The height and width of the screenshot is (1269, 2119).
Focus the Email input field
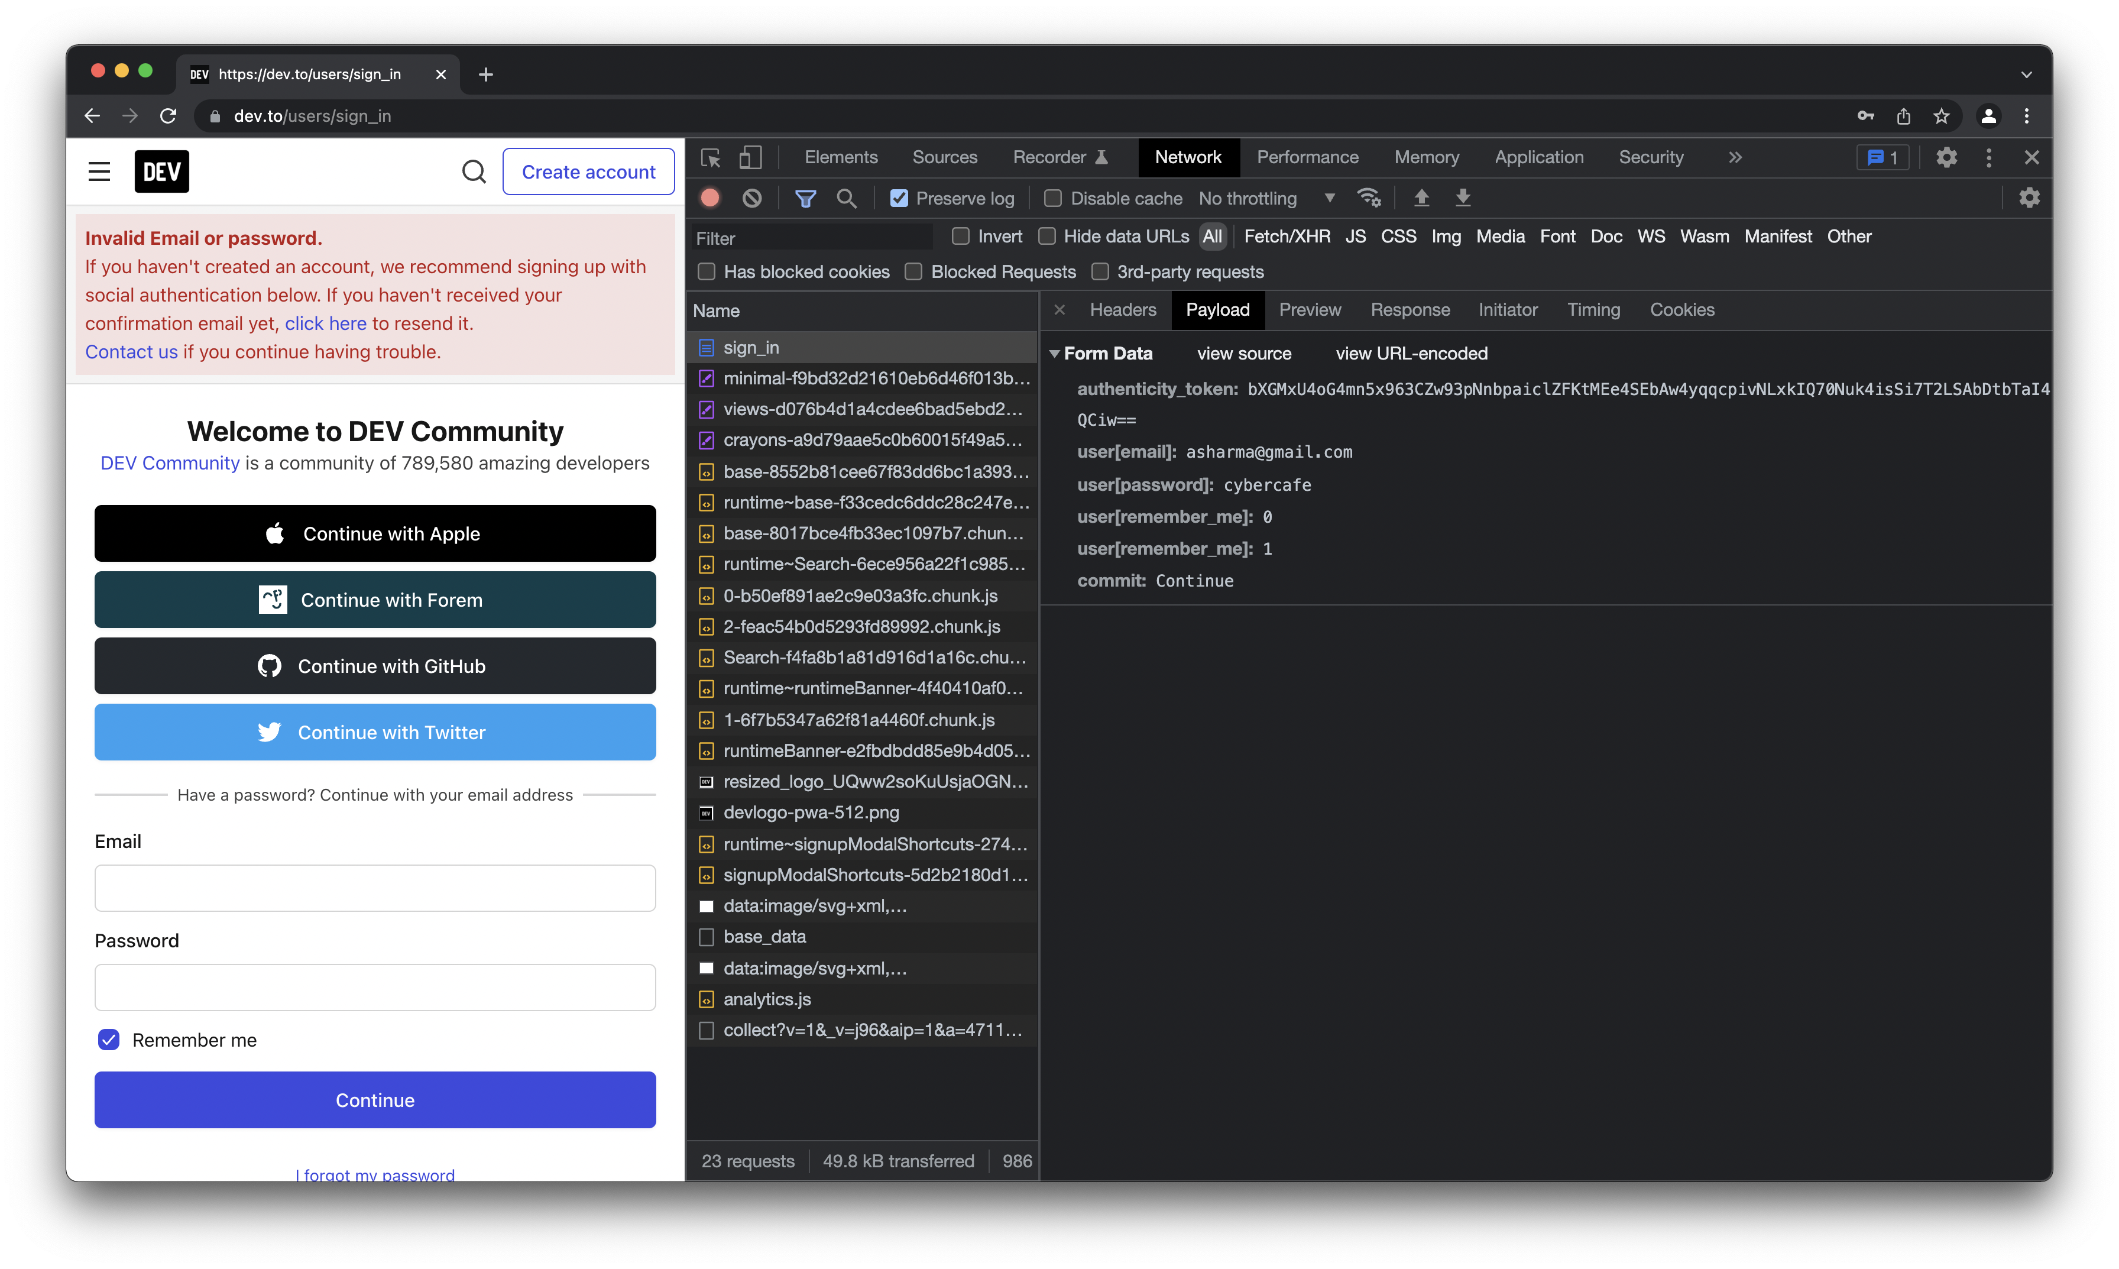click(375, 888)
